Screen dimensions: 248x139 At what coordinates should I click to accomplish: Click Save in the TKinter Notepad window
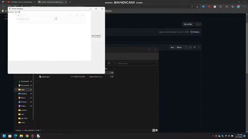pyautogui.click(x=93, y=36)
